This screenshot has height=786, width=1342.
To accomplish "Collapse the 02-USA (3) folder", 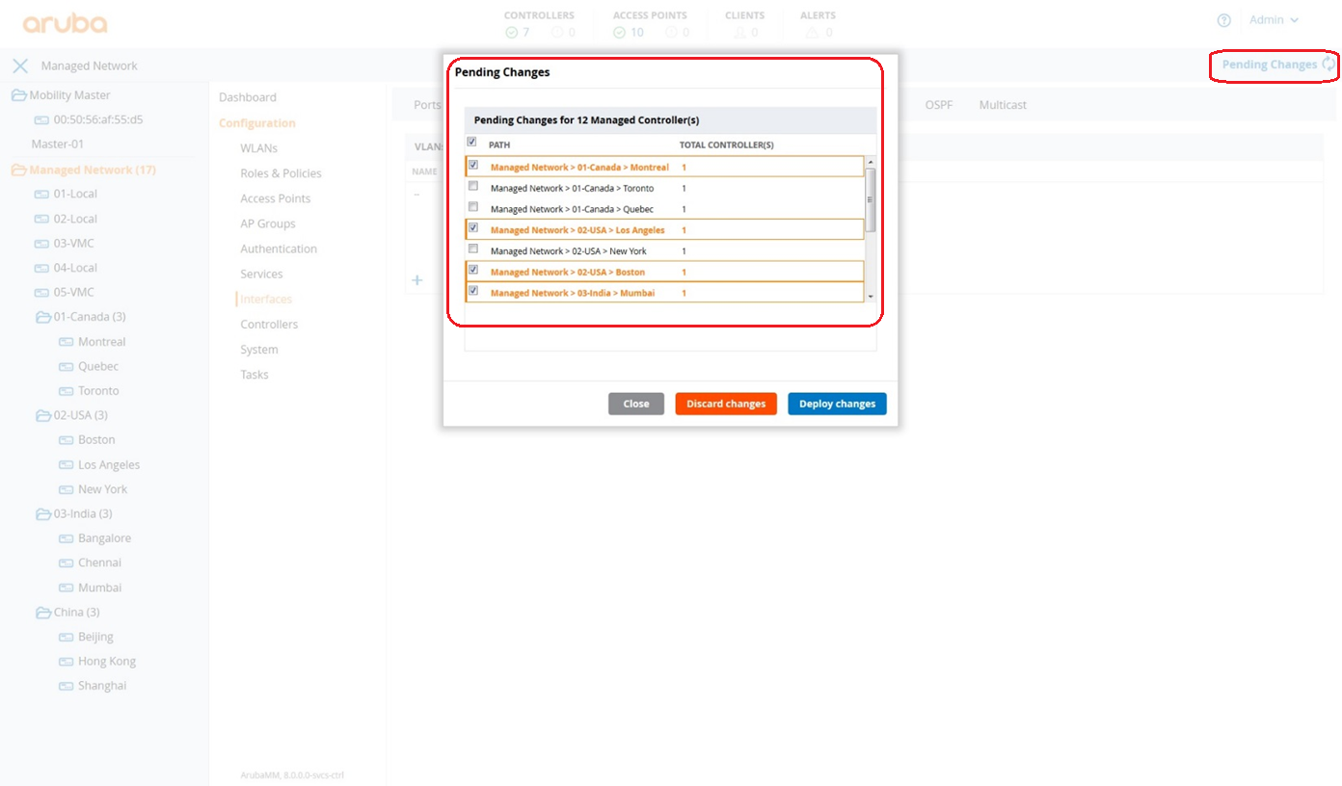I will tap(42, 415).
